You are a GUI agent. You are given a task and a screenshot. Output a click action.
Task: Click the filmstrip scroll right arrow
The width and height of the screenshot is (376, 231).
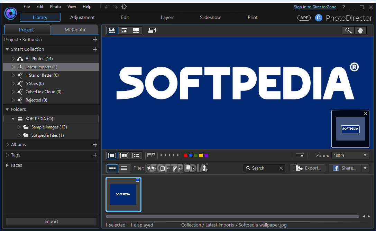click(x=369, y=216)
